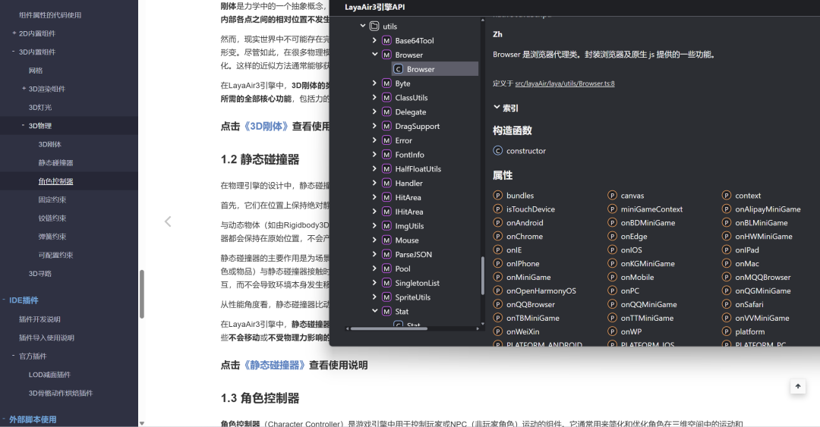Click the property icon beside canvas

(x=613, y=196)
